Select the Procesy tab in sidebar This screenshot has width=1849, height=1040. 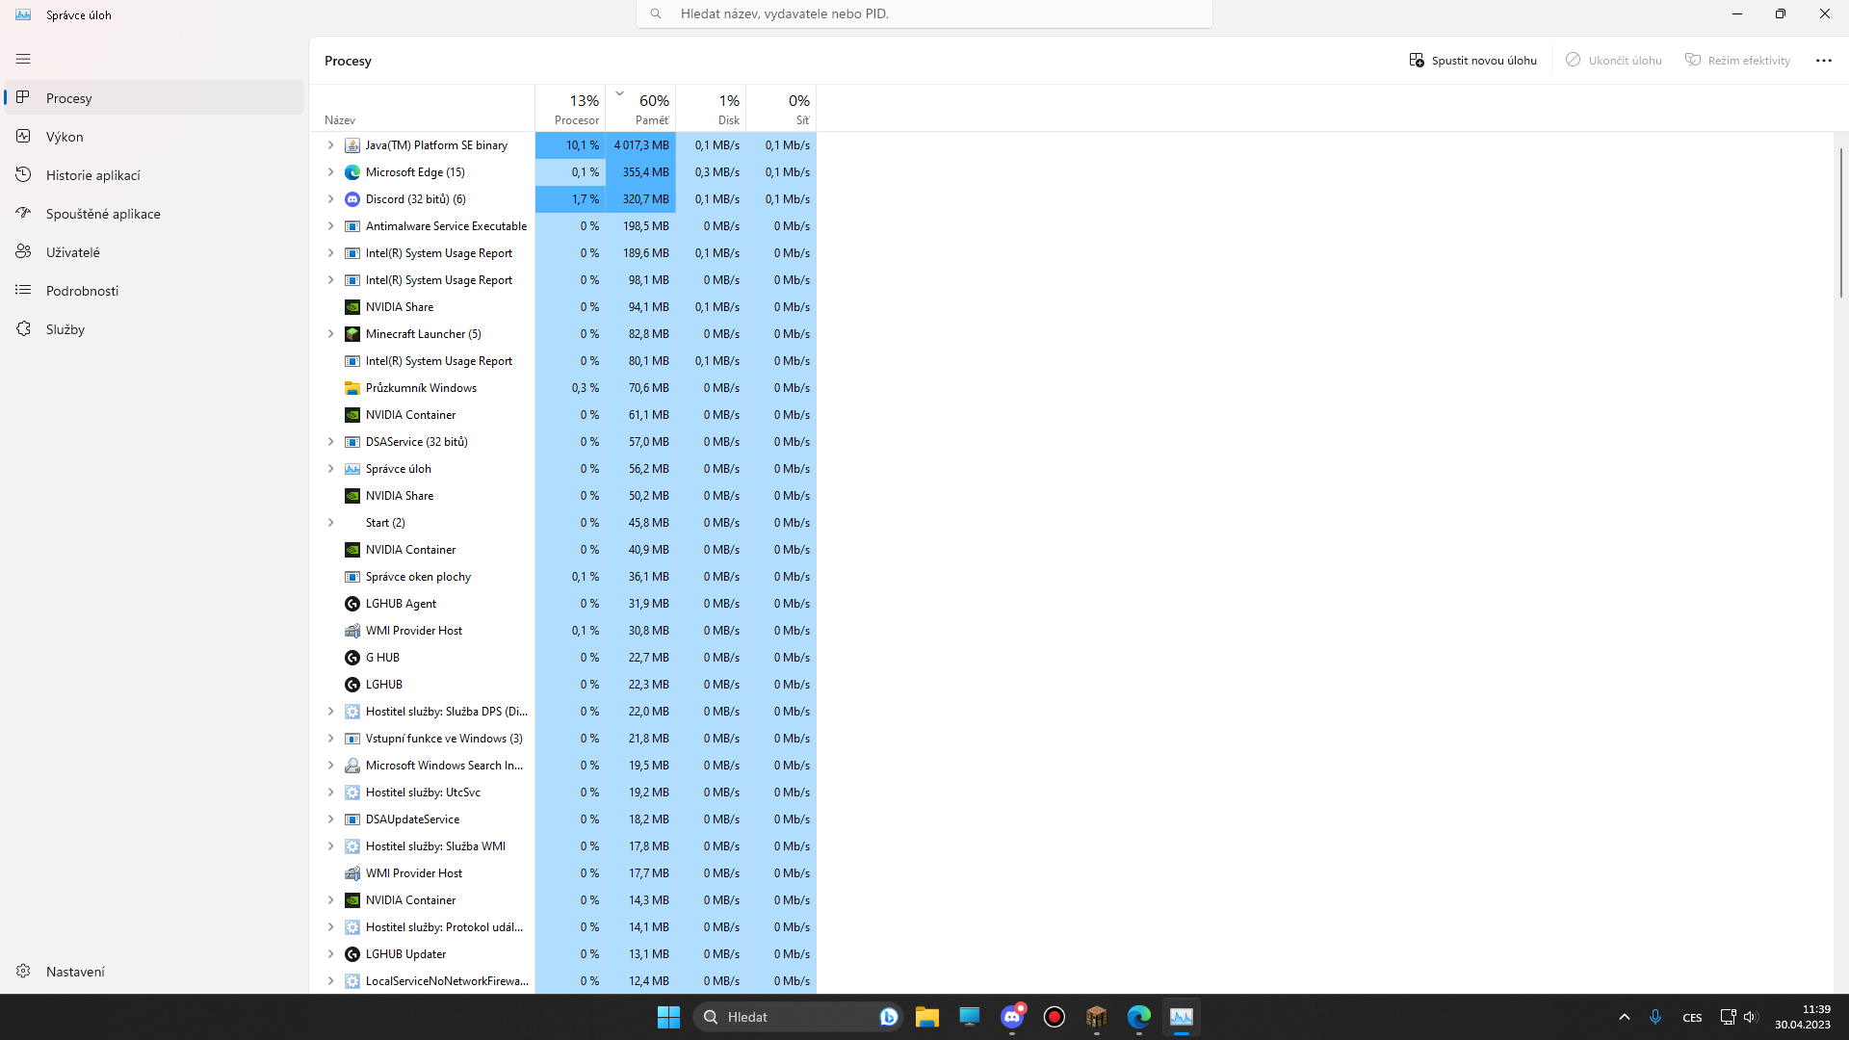(69, 98)
